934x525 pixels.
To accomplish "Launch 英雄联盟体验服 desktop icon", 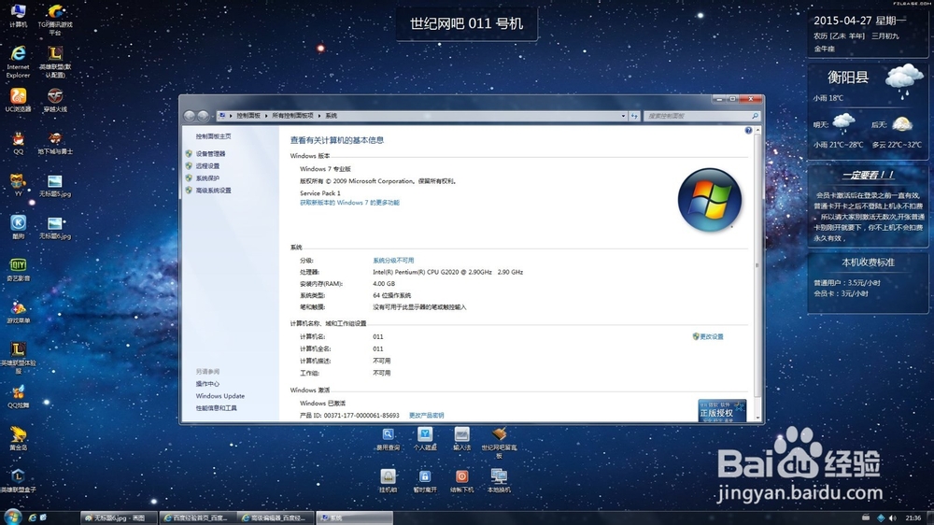I will [x=18, y=358].
